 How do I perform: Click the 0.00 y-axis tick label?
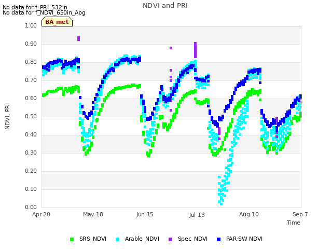pos(31,207)
